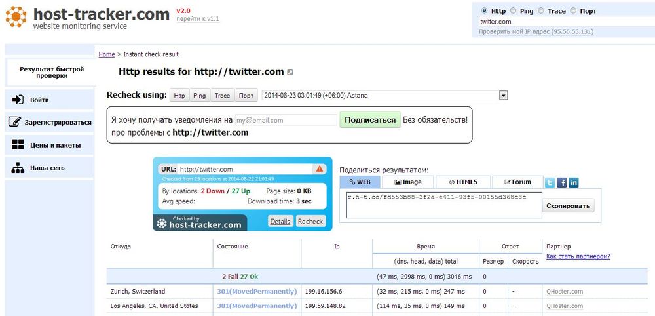Select the Http radio button at top
Screen dimensions: 655x316
484,11
